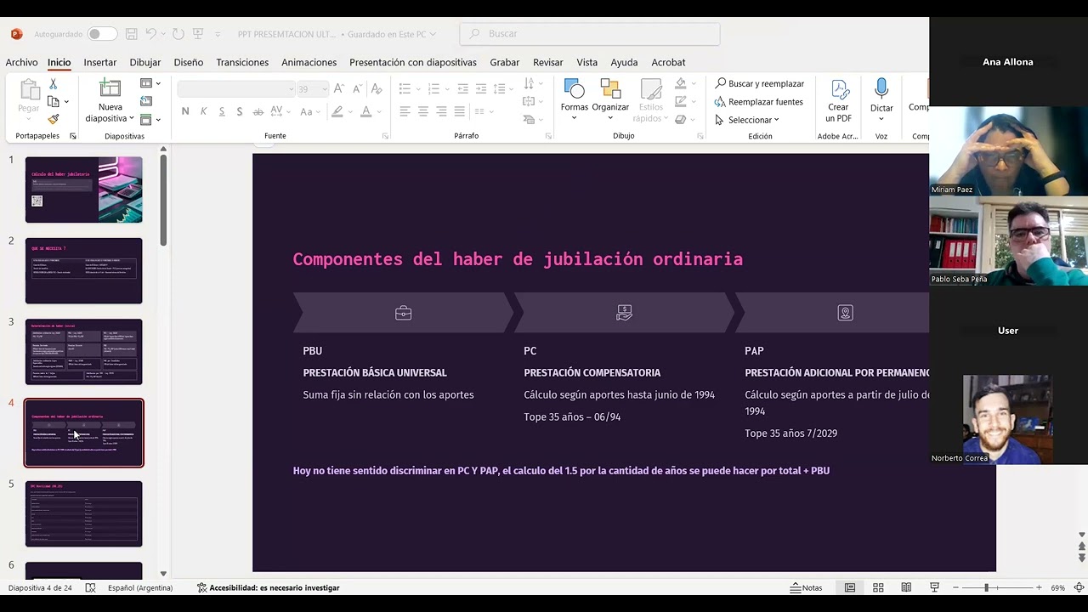1088x612 pixels.
Task: Center the text alignment
Action: point(423,111)
